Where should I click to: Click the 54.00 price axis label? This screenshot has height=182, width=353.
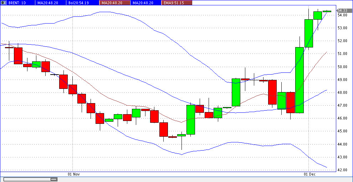[x=342, y=15]
